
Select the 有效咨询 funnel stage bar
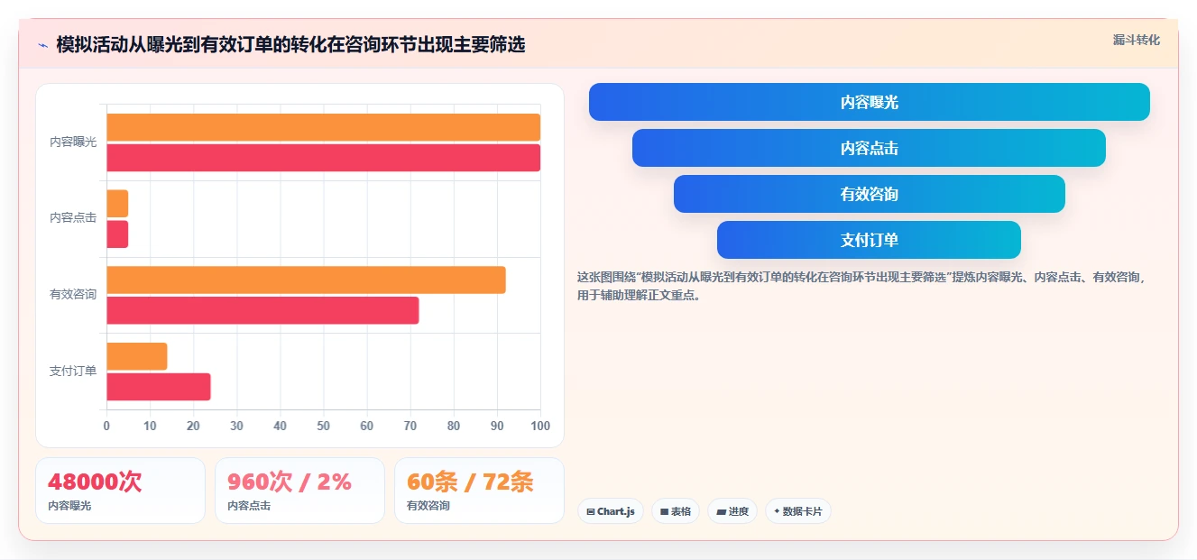pyautogui.click(x=870, y=194)
